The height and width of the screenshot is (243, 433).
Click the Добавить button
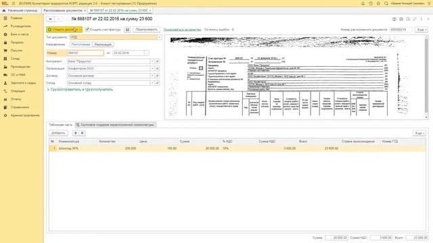58,133
